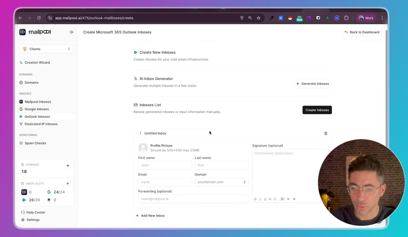Open the extension with New badge

(x=300, y=18)
